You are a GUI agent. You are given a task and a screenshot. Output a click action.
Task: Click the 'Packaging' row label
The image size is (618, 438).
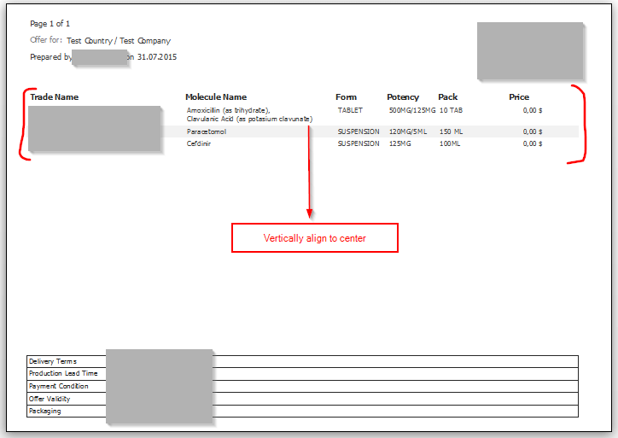point(45,412)
